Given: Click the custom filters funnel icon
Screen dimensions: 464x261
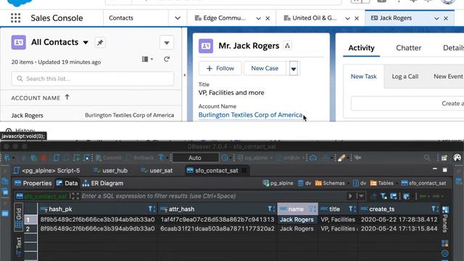Looking at the screenshot, I should click(x=384, y=196).
